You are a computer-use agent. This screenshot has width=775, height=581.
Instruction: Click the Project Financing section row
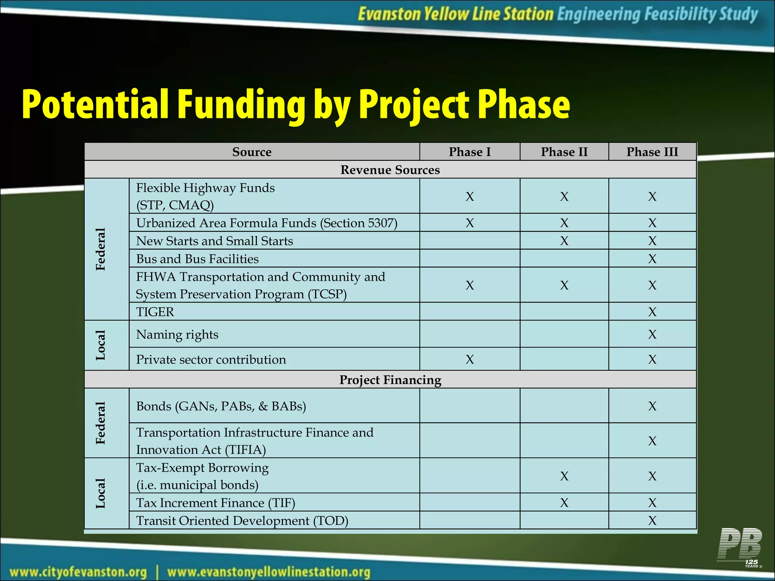click(x=390, y=379)
